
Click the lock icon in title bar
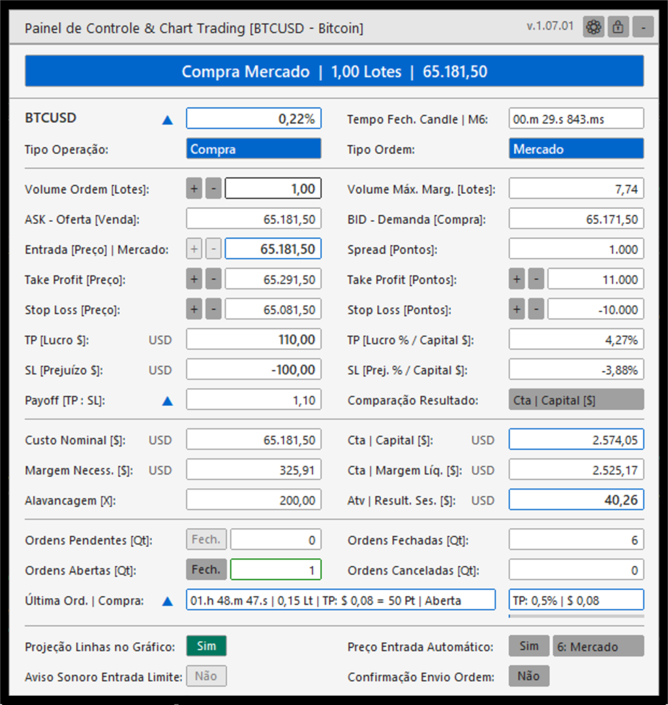click(x=618, y=27)
